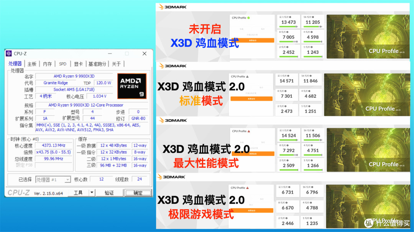Click the score card showing 4 788
This screenshot has width=414, height=232.
pyautogui.click(x=312, y=206)
